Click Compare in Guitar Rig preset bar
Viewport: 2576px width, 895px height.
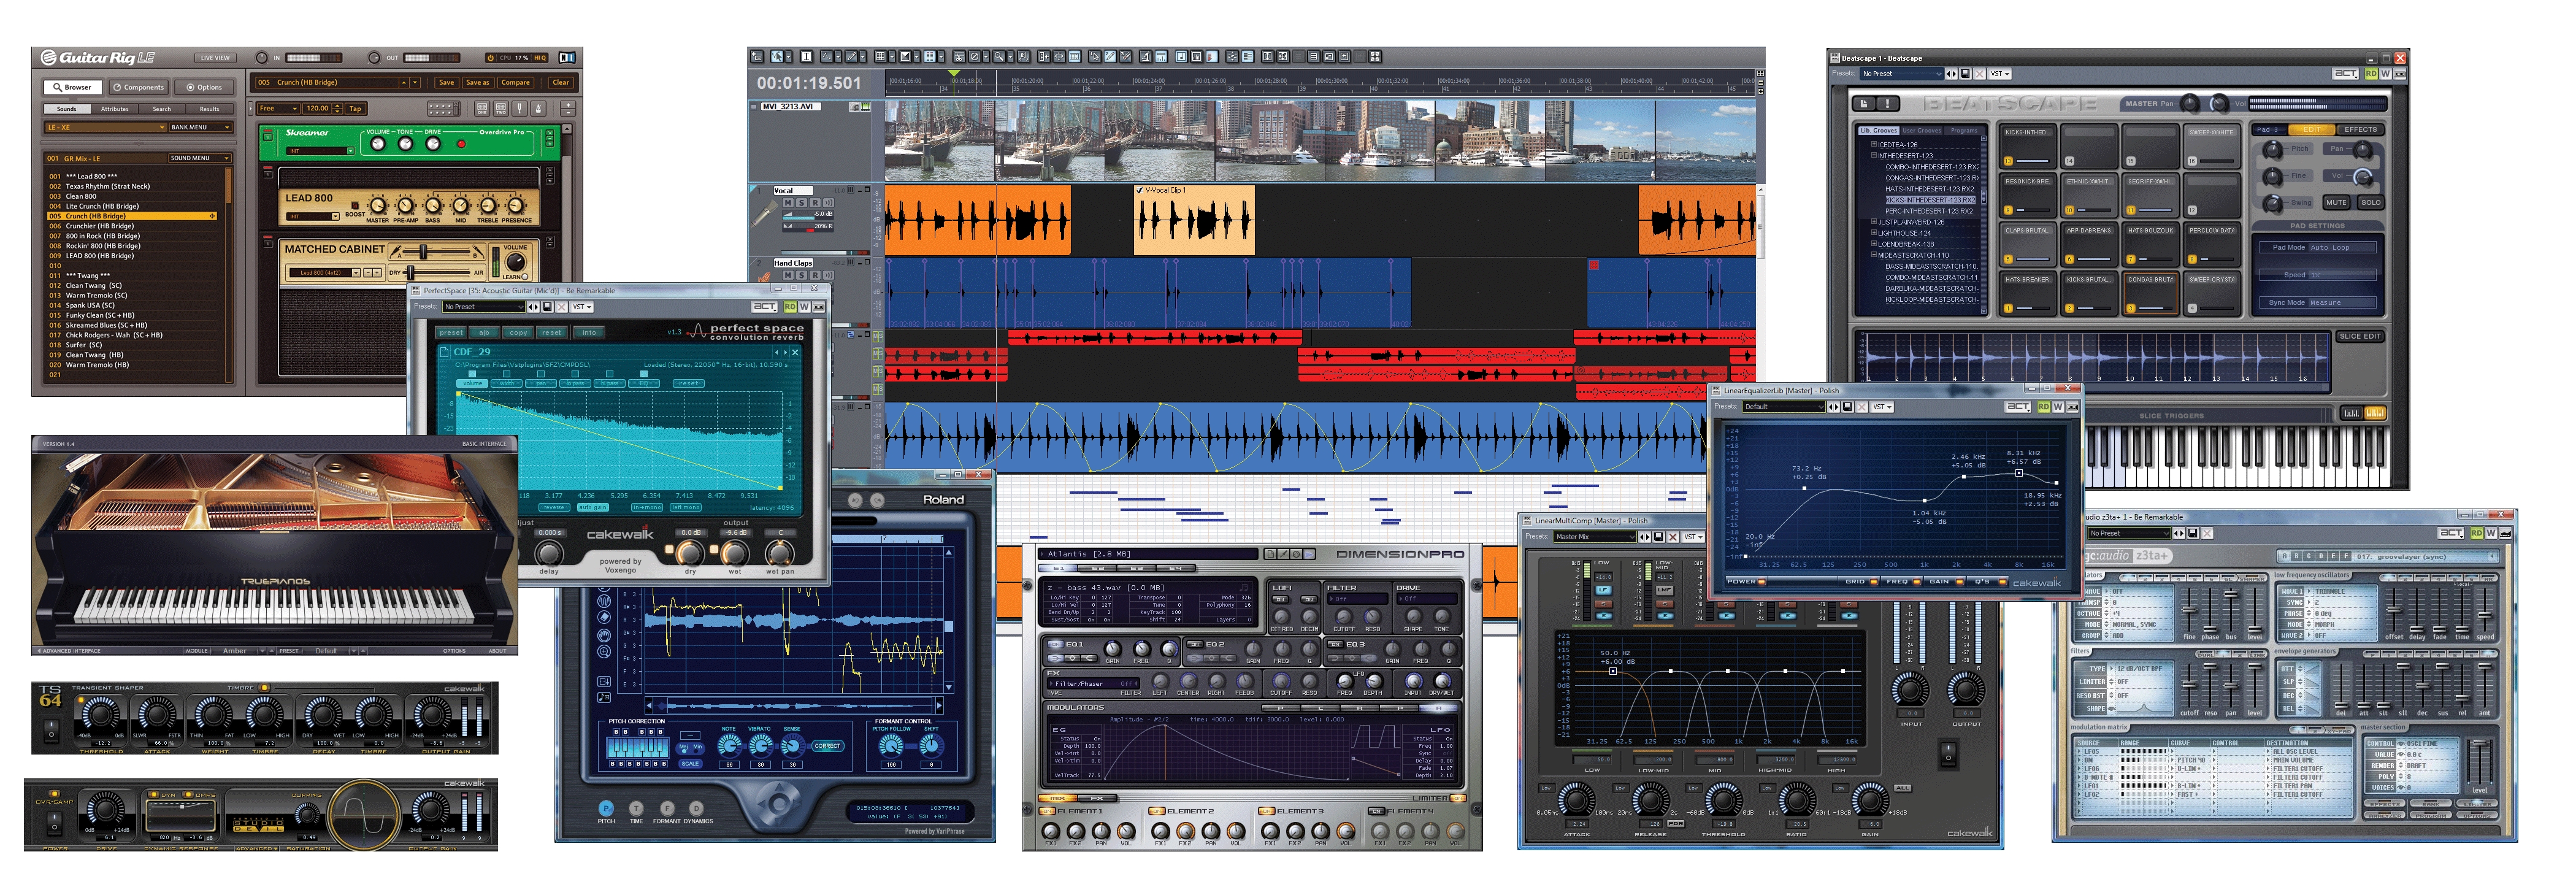click(516, 83)
